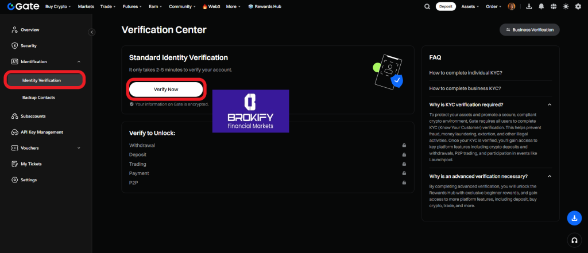This screenshot has width=588, height=253.
Task: Open the top bar settings gear
Action: click(578, 7)
